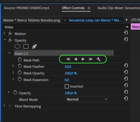Open the Blend Mode Normal dropdown
Viewport: 140px width, 122px height.
(x=87, y=99)
